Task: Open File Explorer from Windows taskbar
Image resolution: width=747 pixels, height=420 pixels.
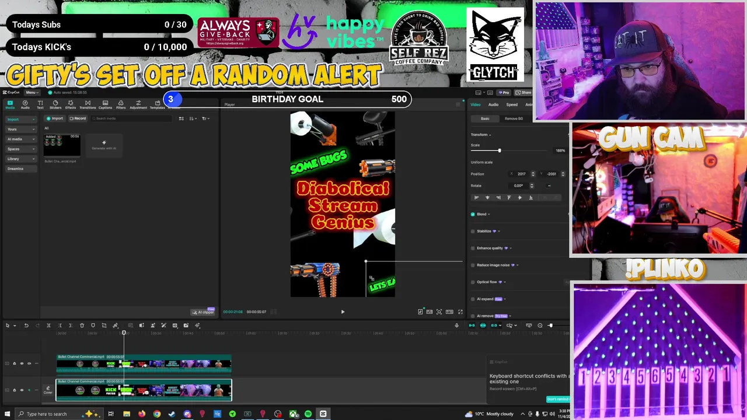Action: click(127, 414)
